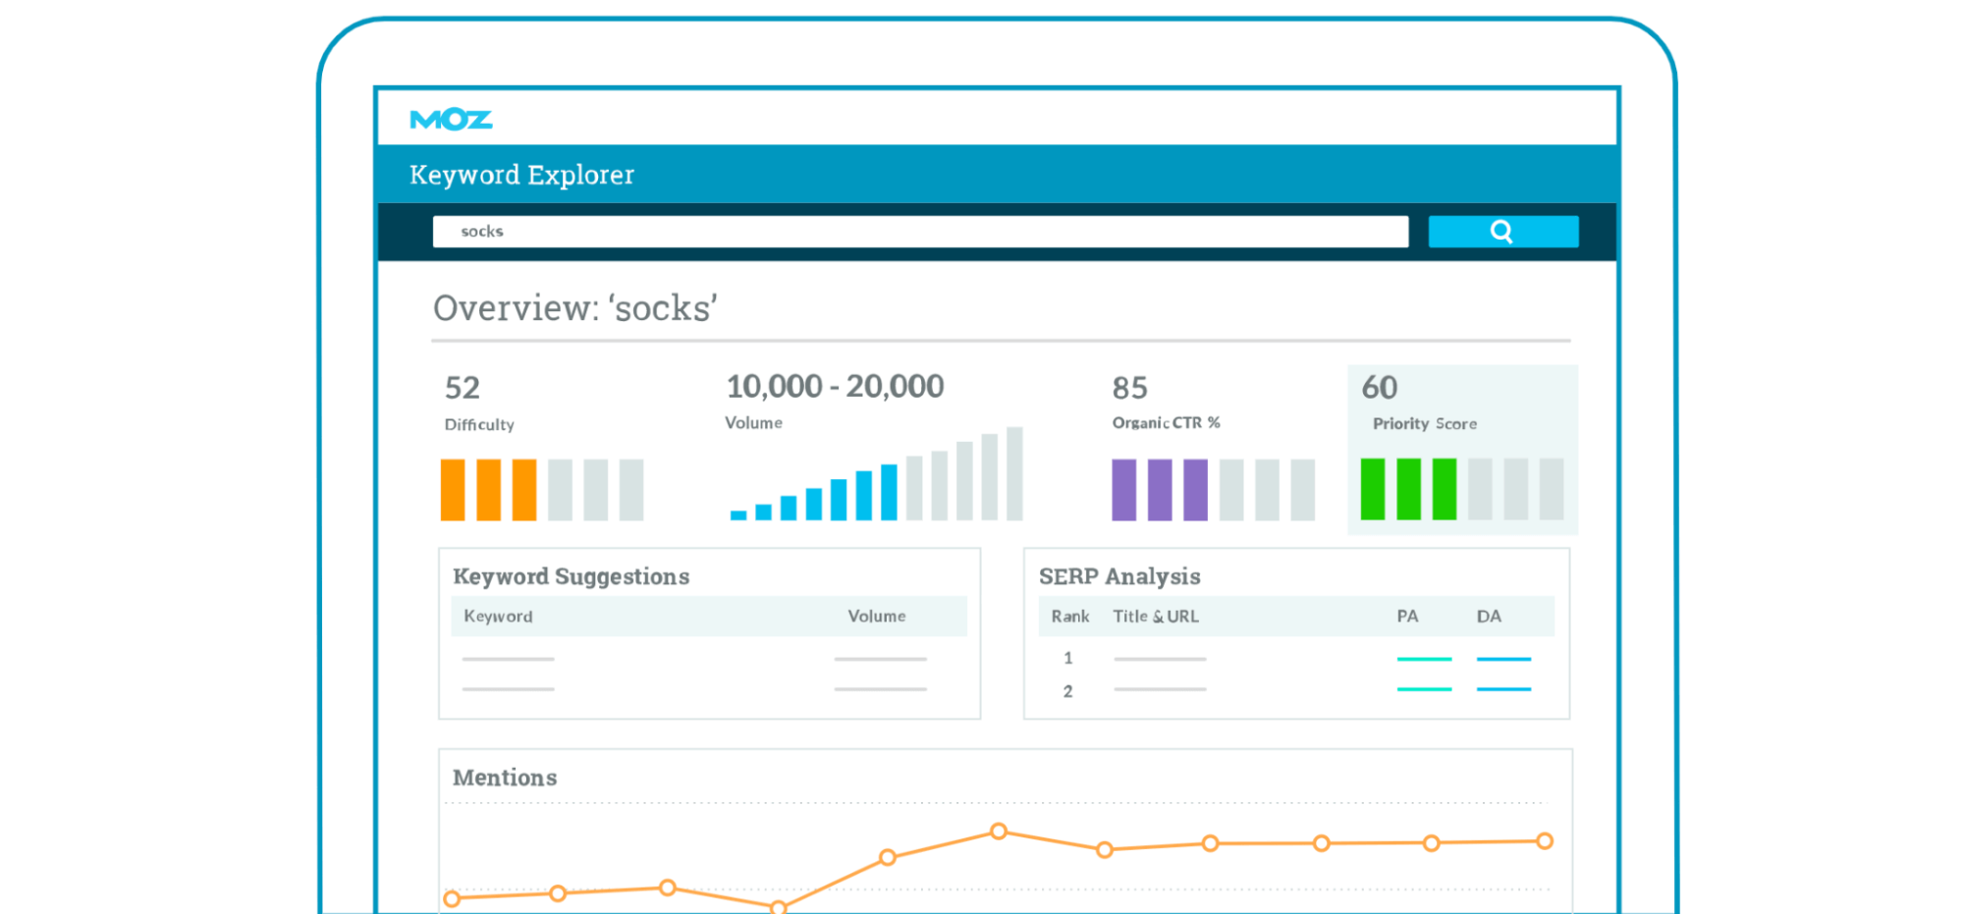Click the Rank column header
Screen dimensions: 1963x915
[1070, 617]
